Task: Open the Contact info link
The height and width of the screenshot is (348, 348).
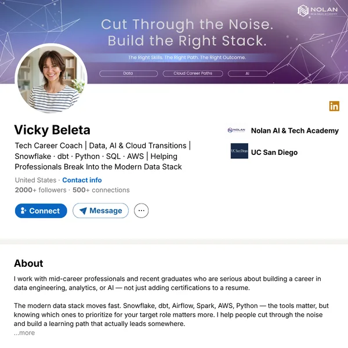Action: click(x=82, y=180)
